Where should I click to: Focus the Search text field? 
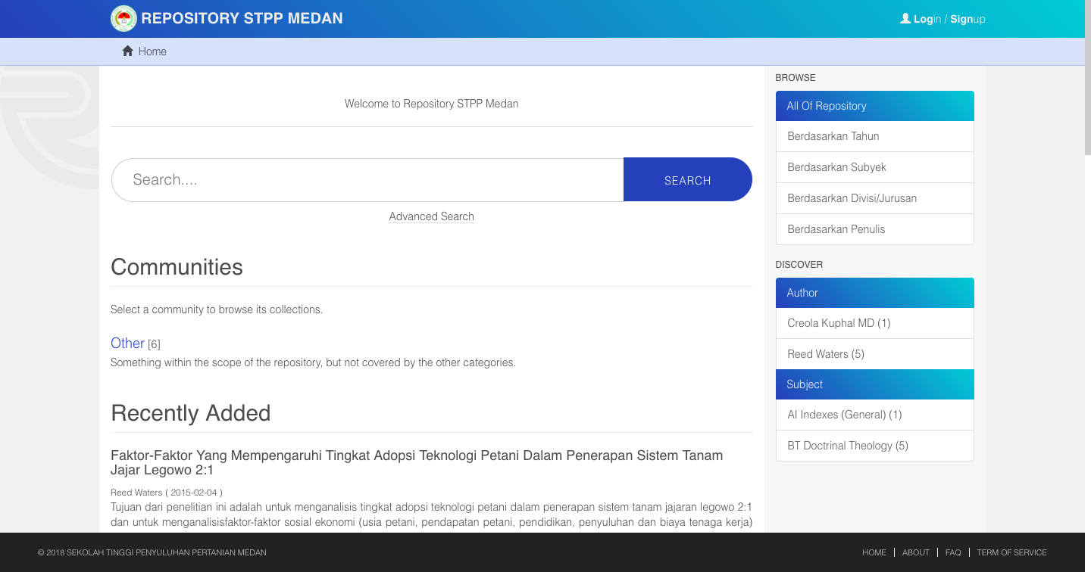tap(367, 180)
